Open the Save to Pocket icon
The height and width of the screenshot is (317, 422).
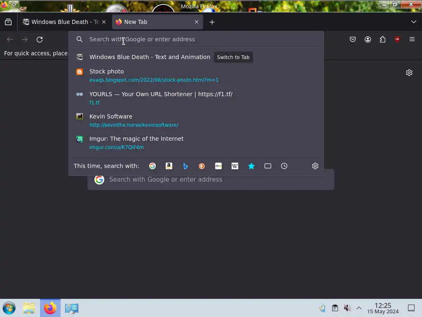[x=353, y=39]
